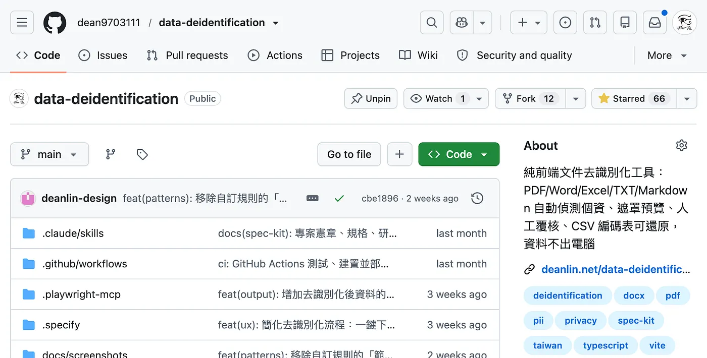Click the .playwright-mcp folder icon
The image size is (707, 358).
tap(29, 294)
